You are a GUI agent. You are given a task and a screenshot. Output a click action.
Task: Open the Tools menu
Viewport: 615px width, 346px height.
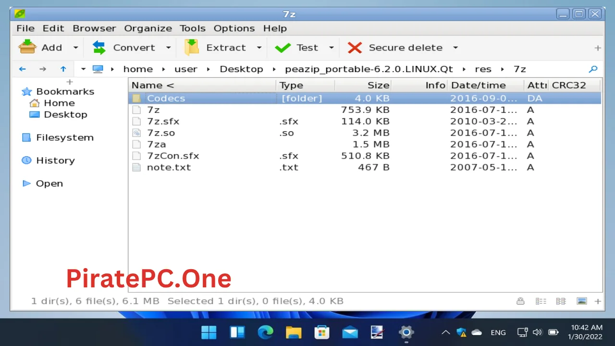193,28
